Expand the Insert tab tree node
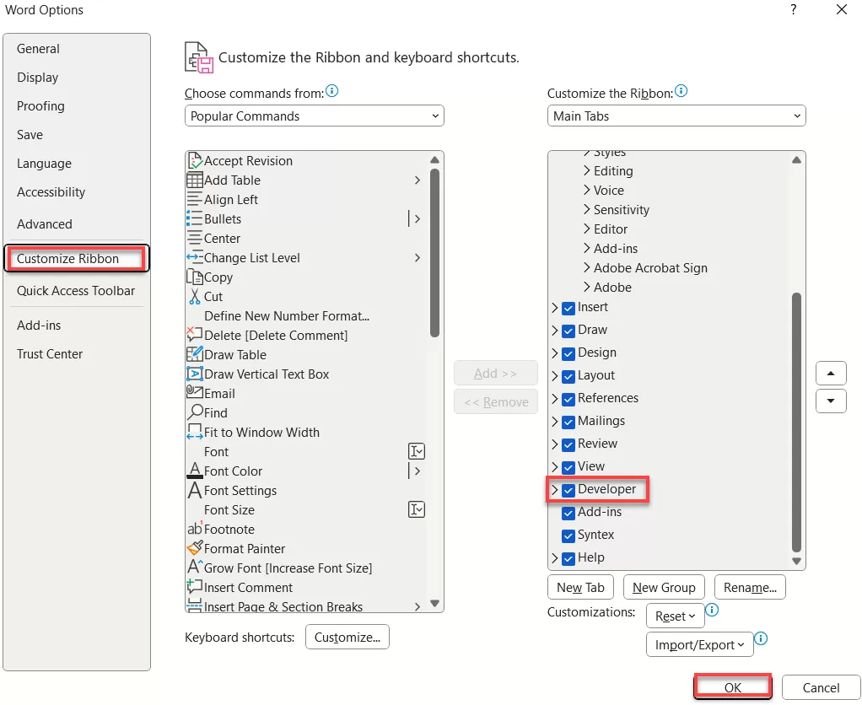This screenshot has width=862, height=705. [x=554, y=308]
